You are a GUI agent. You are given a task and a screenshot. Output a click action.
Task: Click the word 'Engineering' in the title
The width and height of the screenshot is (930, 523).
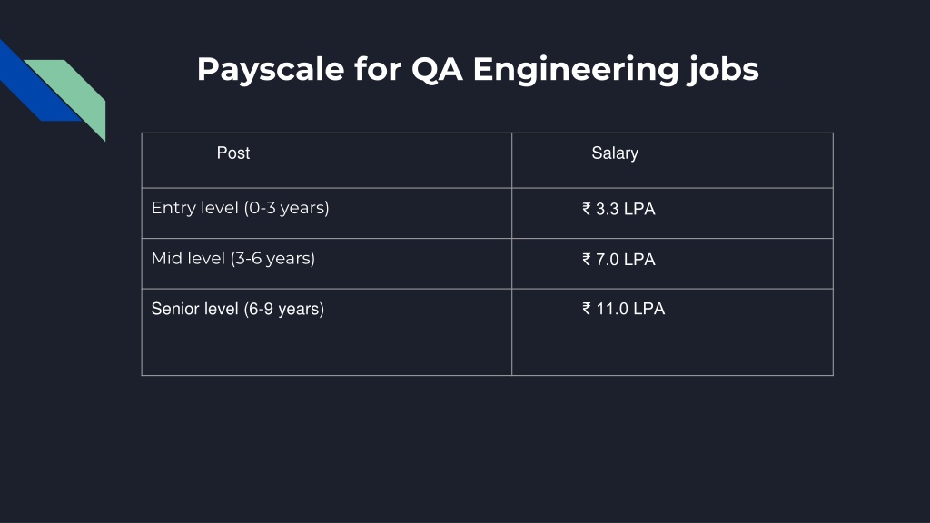[575, 70]
